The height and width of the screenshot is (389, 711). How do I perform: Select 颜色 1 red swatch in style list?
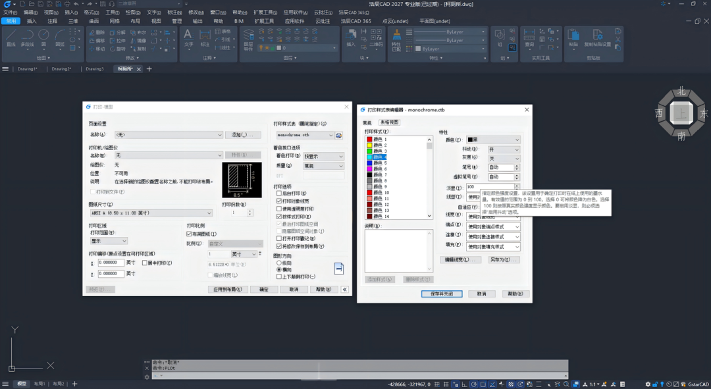pos(369,139)
